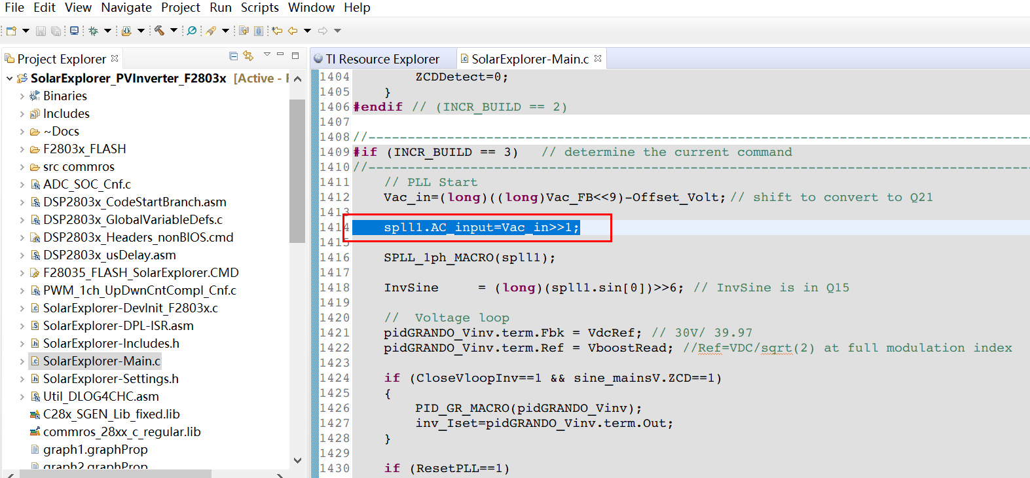
Task: Select graph1.graphProp file
Action: pyautogui.click(x=95, y=450)
